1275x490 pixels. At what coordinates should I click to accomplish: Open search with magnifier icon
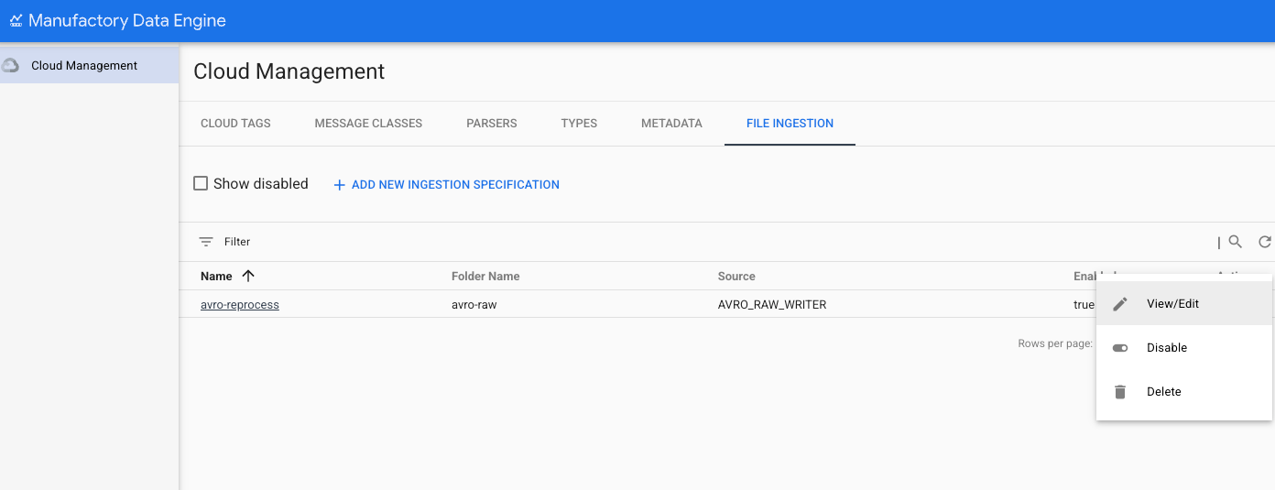point(1236,242)
